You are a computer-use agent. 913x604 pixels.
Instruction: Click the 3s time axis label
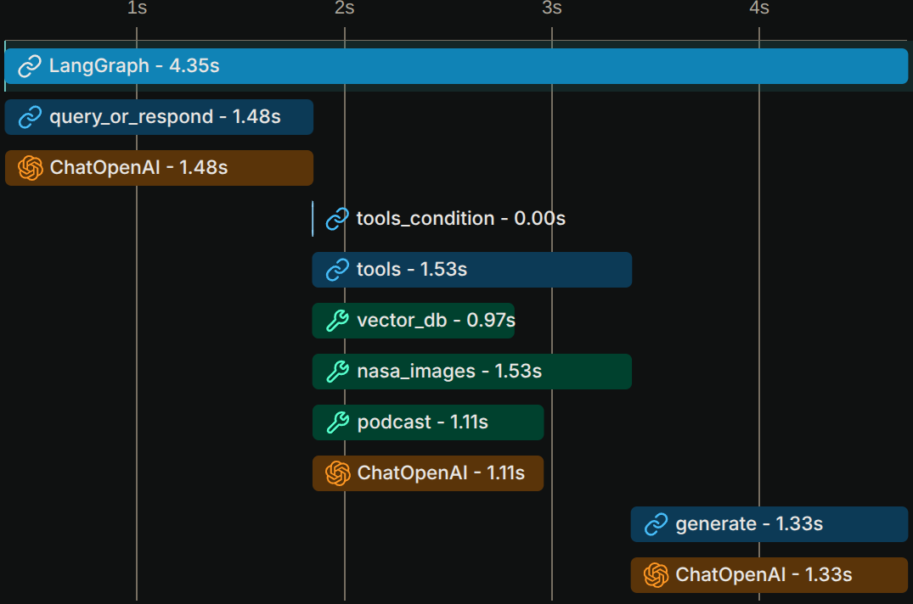552,8
